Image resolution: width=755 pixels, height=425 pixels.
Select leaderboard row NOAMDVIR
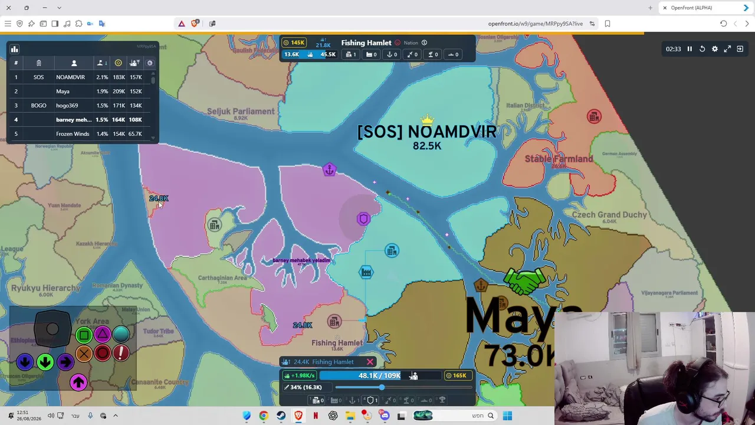(x=79, y=77)
